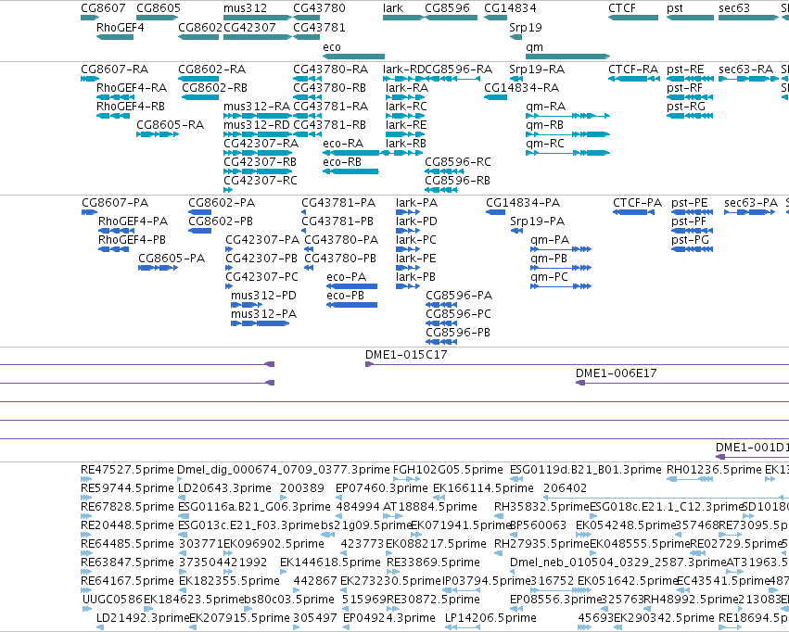Click EST EP04924.3prime
789x632 pixels.
347,627
